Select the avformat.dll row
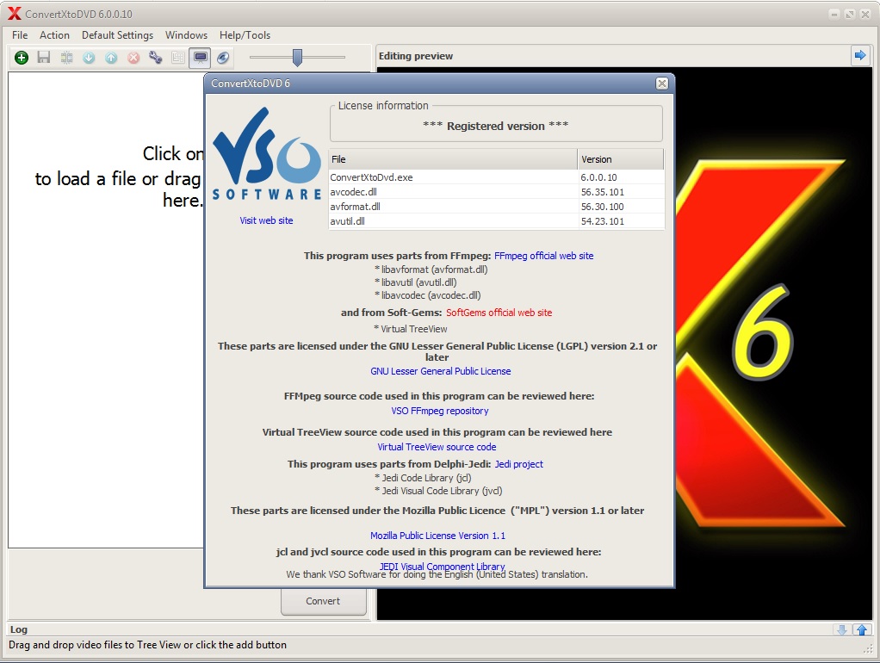 point(497,207)
